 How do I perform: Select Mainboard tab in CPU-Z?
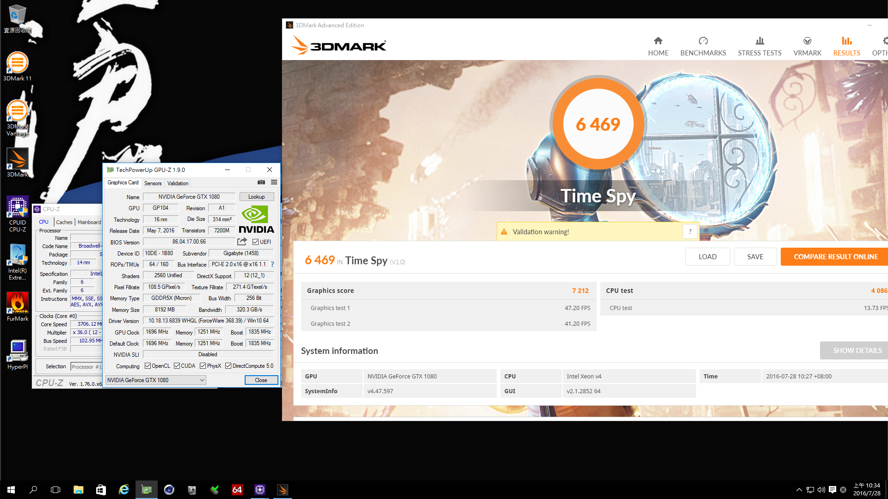[89, 222]
